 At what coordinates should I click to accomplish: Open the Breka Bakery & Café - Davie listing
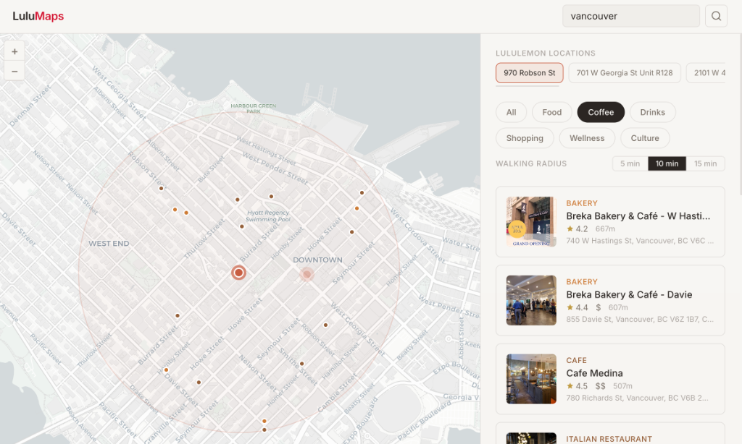[x=611, y=300]
